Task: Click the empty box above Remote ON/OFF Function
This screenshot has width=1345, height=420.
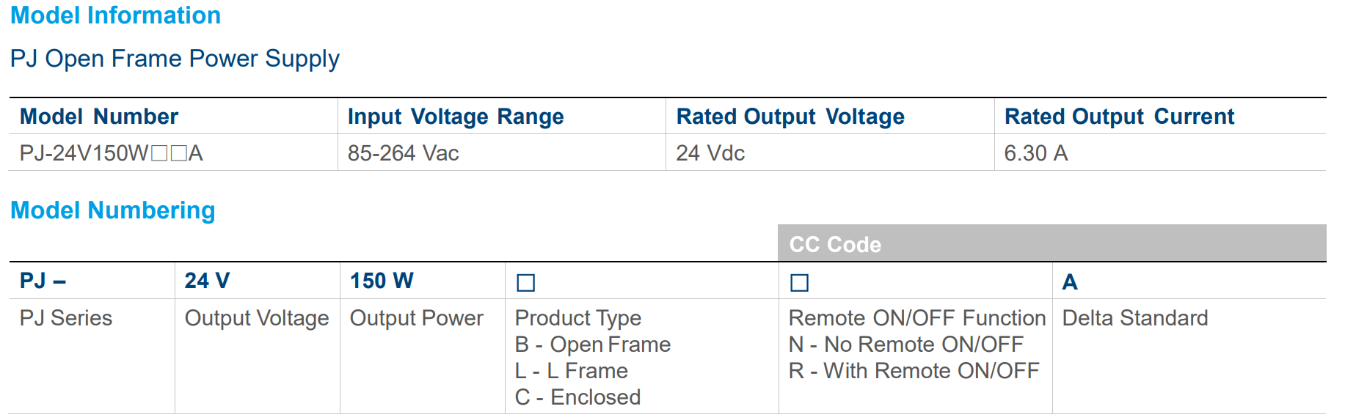Action: pos(799,282)
